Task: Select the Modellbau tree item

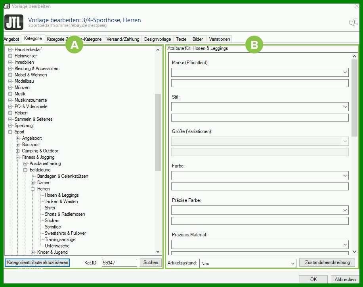Action: click(x=24, y=81)
